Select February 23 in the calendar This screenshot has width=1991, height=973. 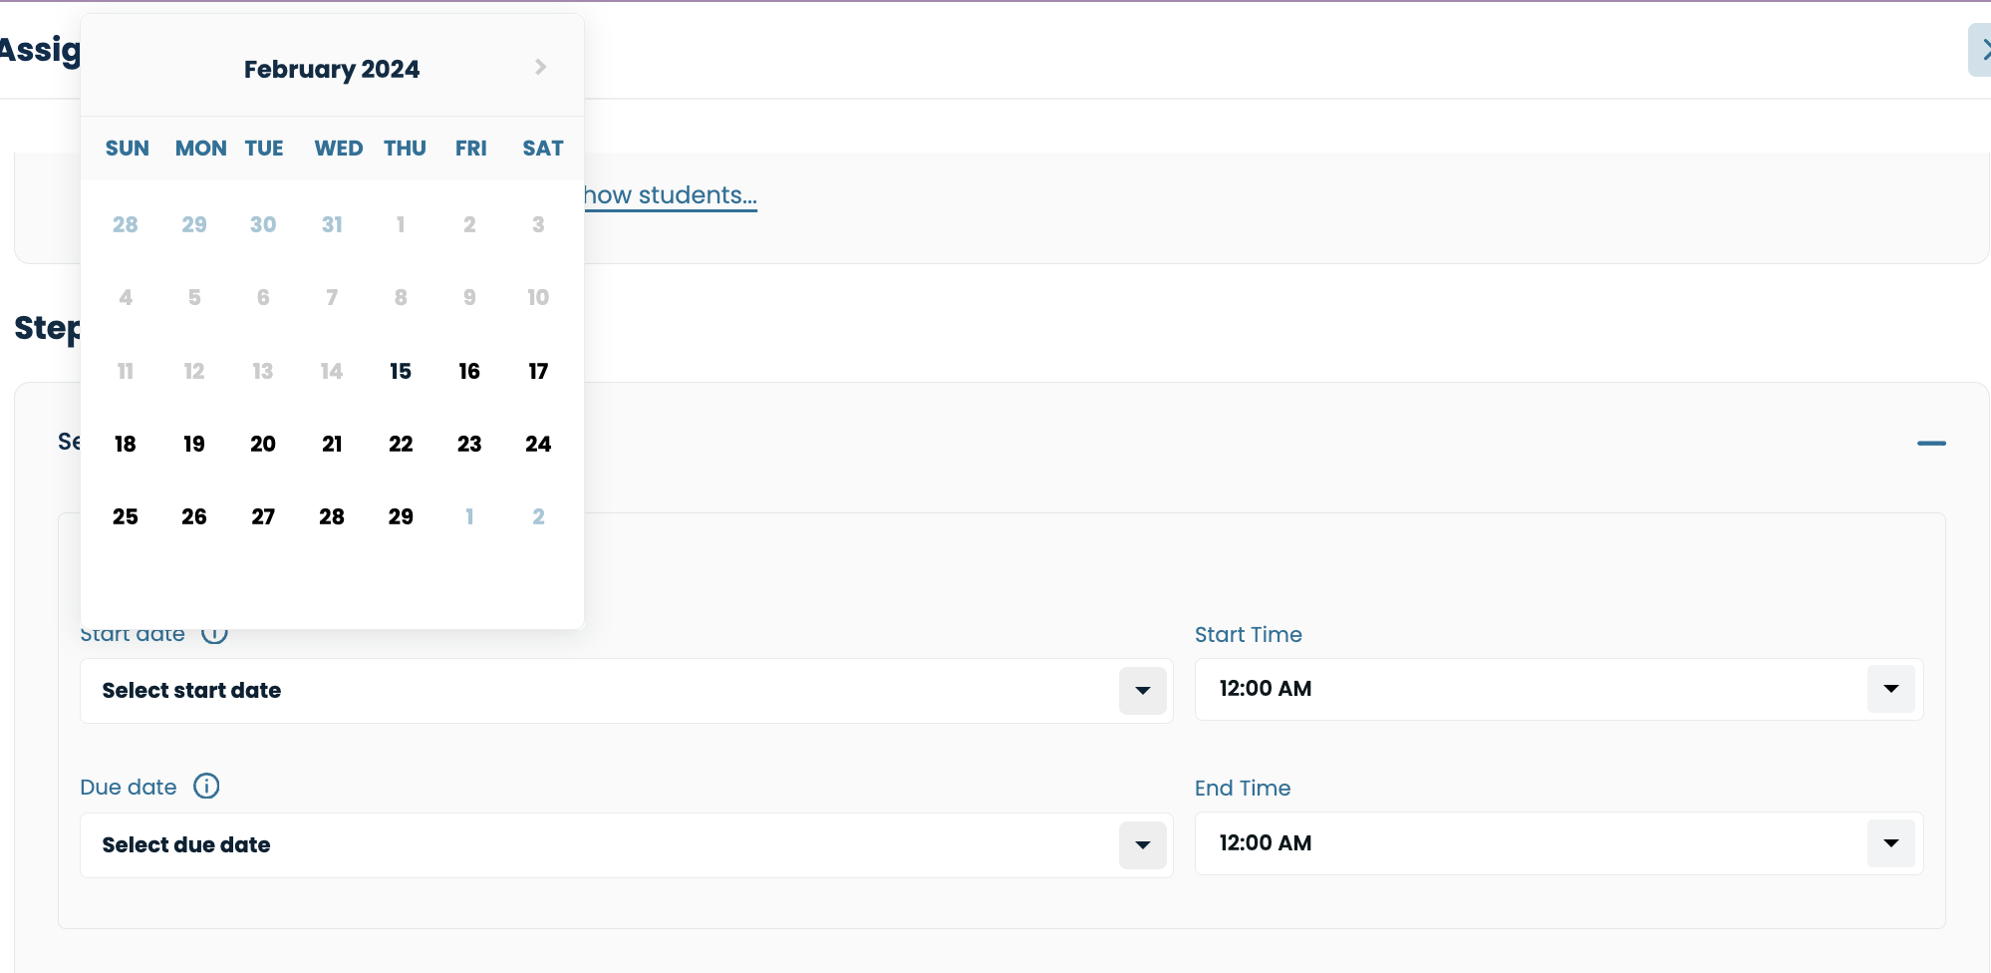(x=469, y=444)
